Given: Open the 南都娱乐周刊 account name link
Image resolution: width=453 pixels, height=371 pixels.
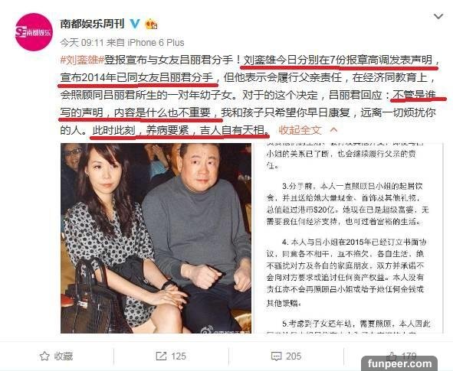Looking at the screenshot, I should 93,24.
